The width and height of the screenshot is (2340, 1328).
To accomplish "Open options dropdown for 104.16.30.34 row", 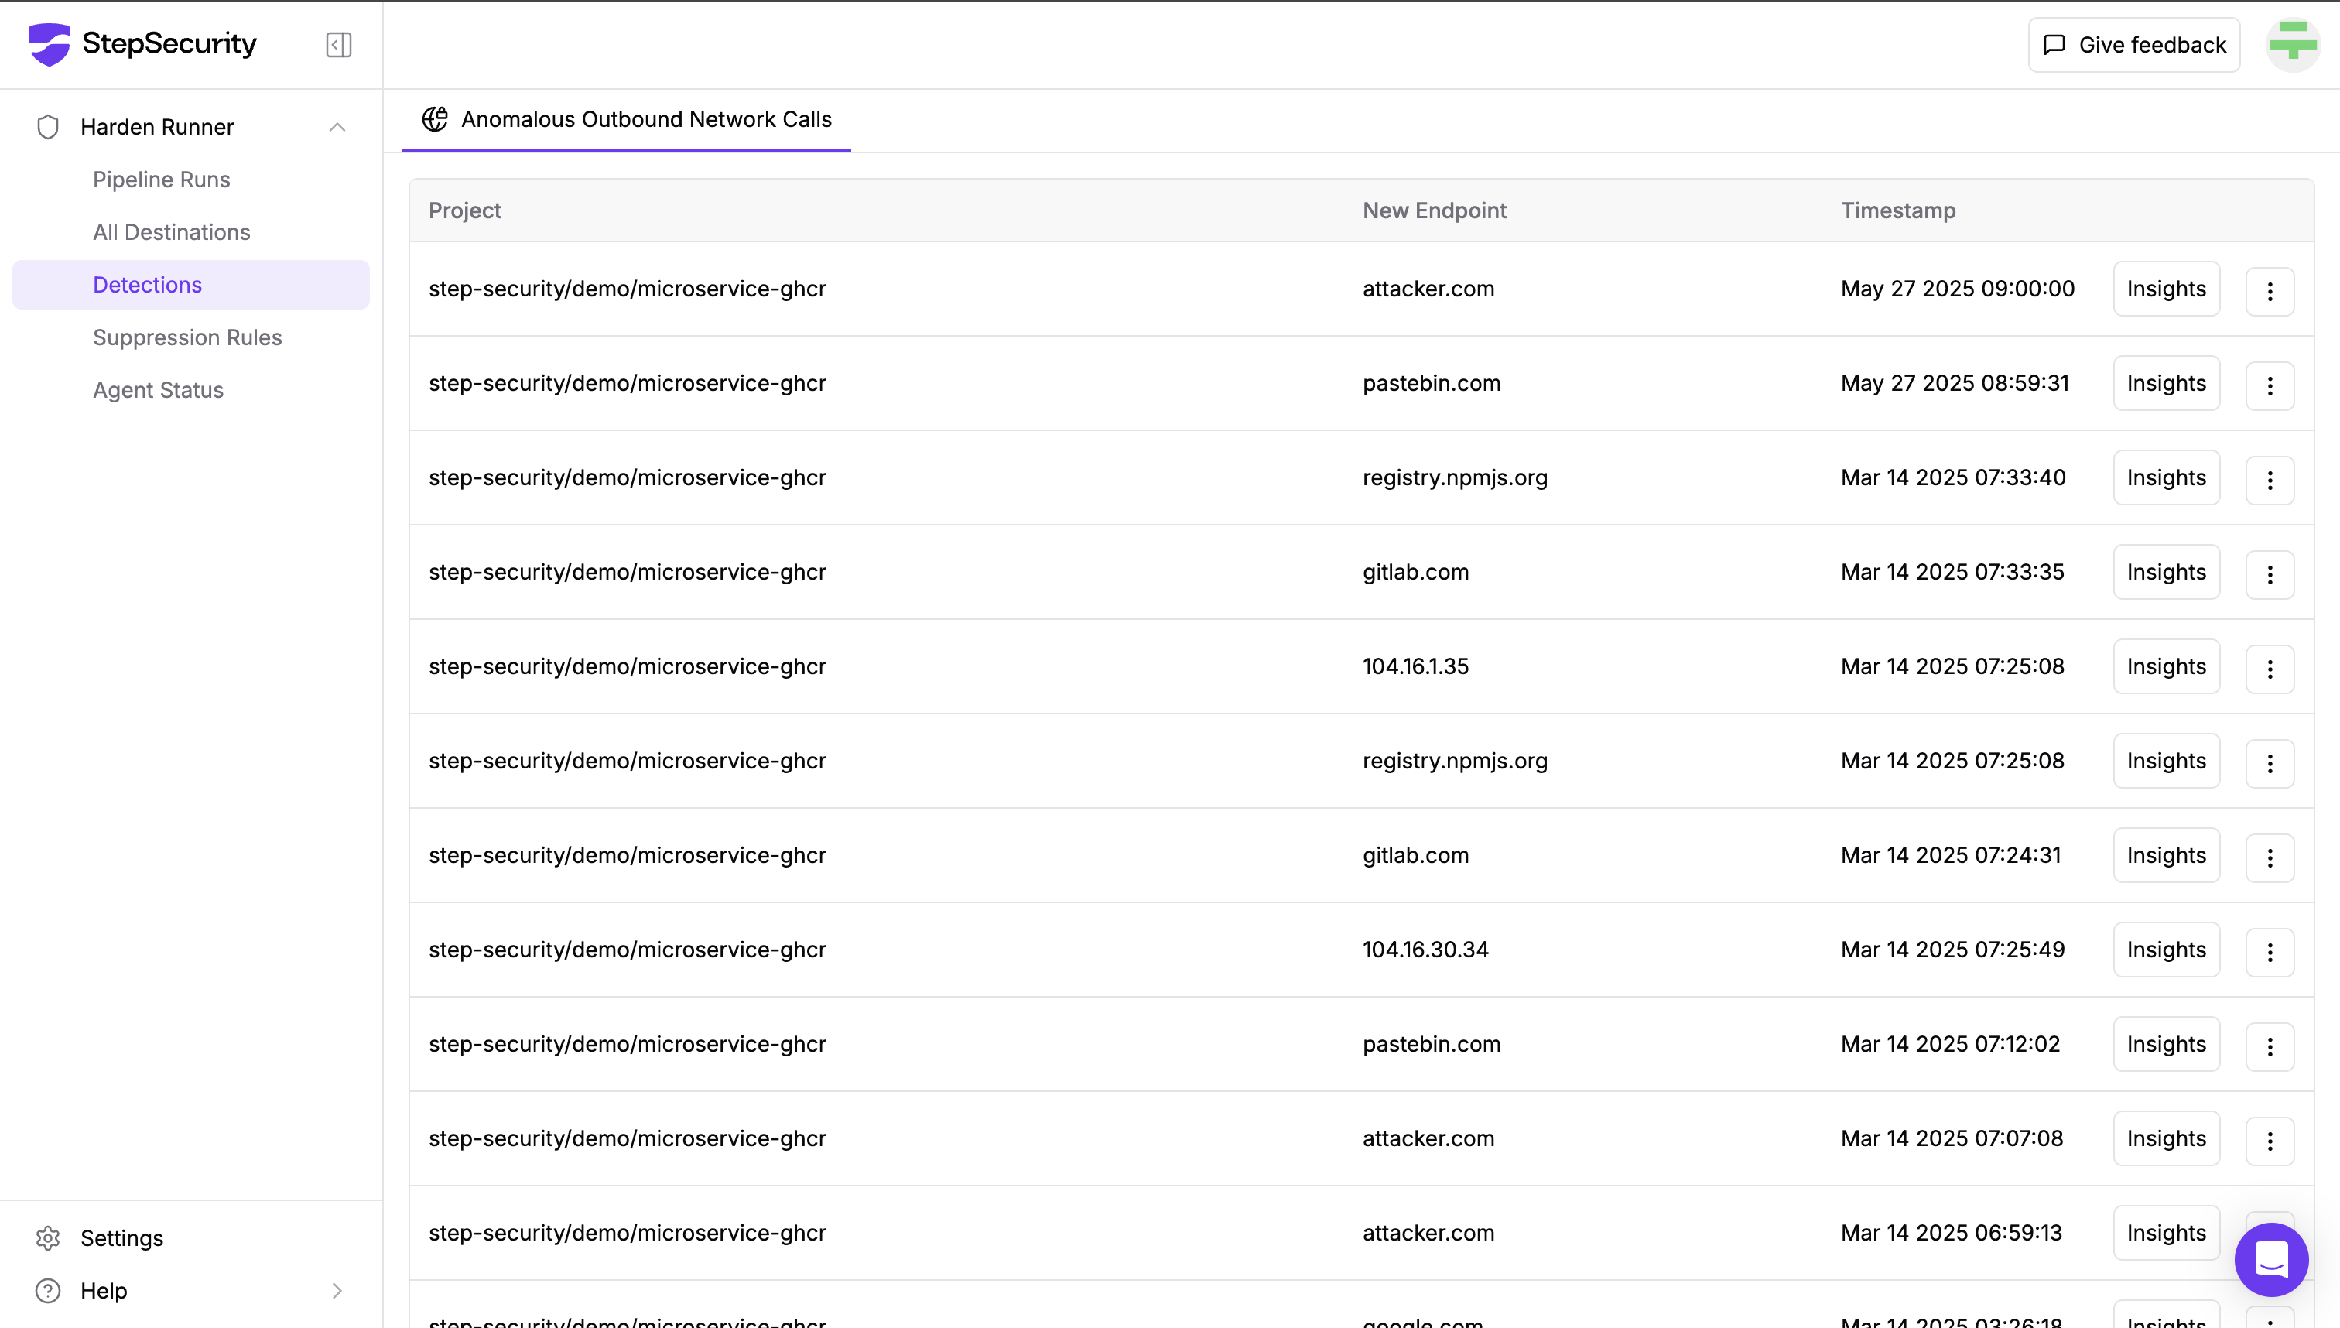I will [x=2270, y=952].
